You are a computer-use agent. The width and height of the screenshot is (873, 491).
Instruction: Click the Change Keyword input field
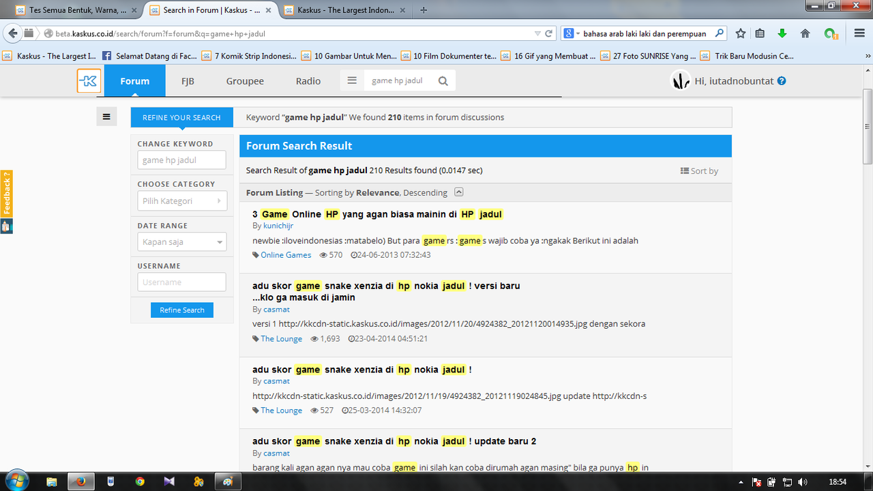point(181,160)
